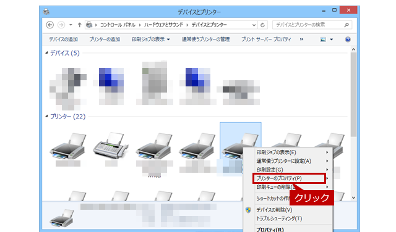Open recent locations dropdown arrow
This screenshot has width=396, height=232.
coord(71,25)
